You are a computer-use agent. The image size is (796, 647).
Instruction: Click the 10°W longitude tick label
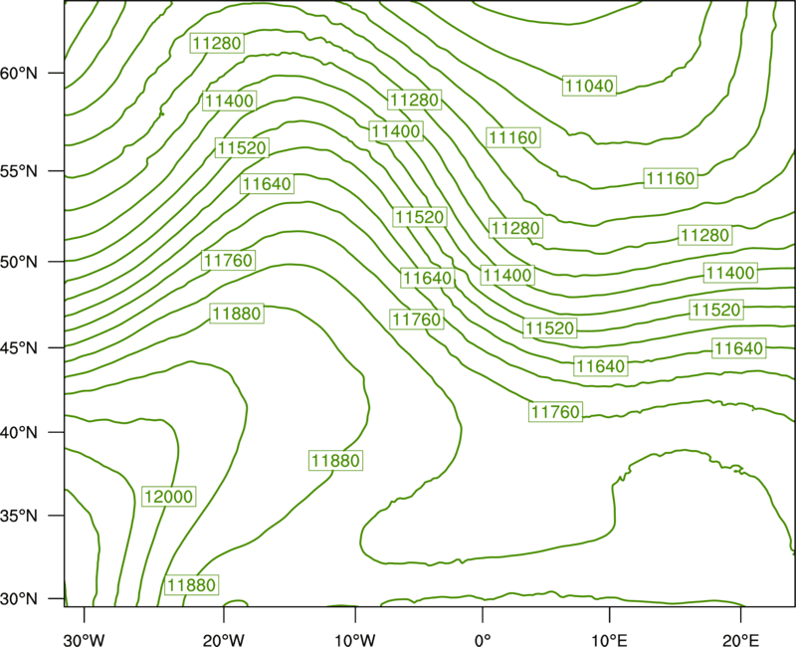[x=355, y=640]
